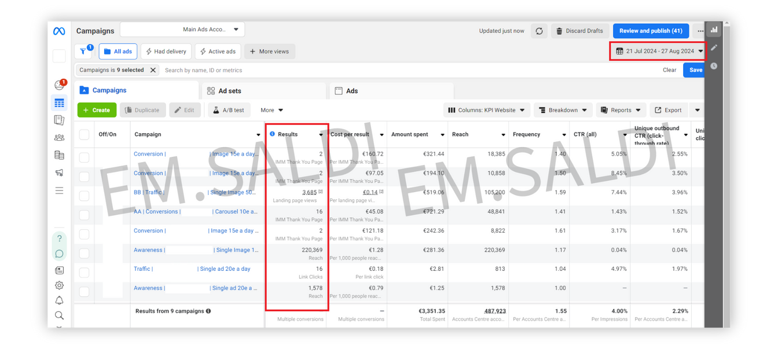The image size is (778, 349).
Task: Check the campaign row that spent €242.36
Action: (x=84, y=234)
